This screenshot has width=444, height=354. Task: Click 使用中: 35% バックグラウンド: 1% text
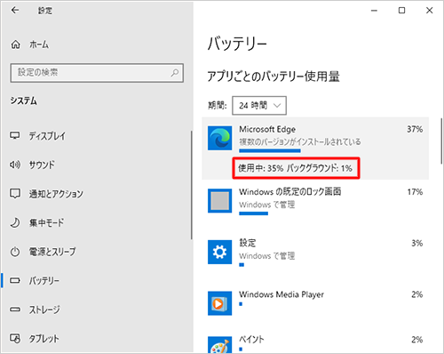(295, 168)
